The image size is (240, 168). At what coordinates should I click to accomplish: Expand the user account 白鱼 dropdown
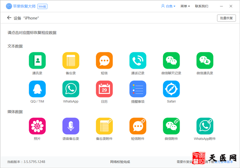click(169, 6)
